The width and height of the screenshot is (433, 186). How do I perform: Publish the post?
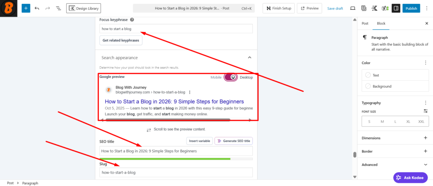pos(411,8)
